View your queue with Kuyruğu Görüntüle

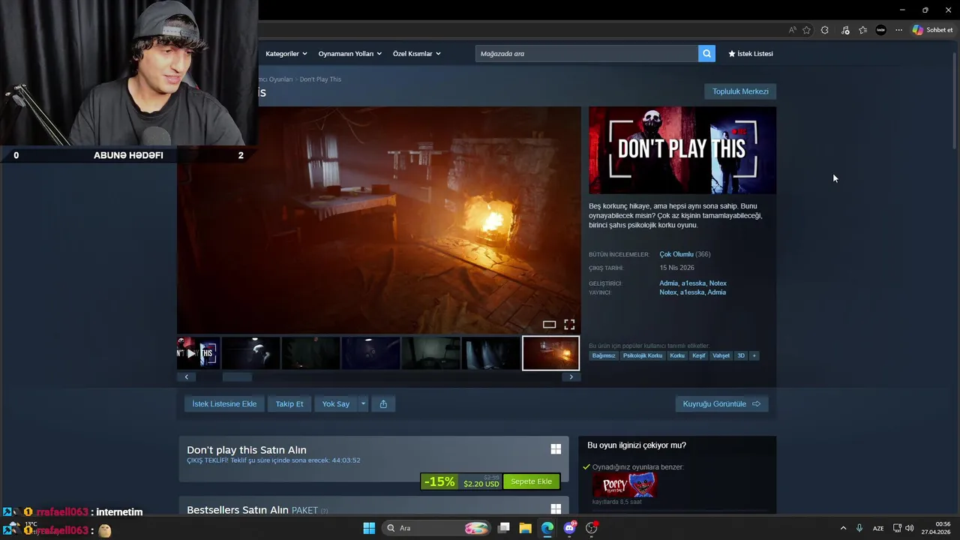coord(721,403)
